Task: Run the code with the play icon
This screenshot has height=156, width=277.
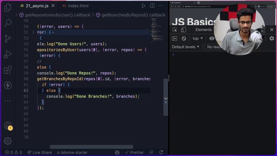Action: pos(143,6)
